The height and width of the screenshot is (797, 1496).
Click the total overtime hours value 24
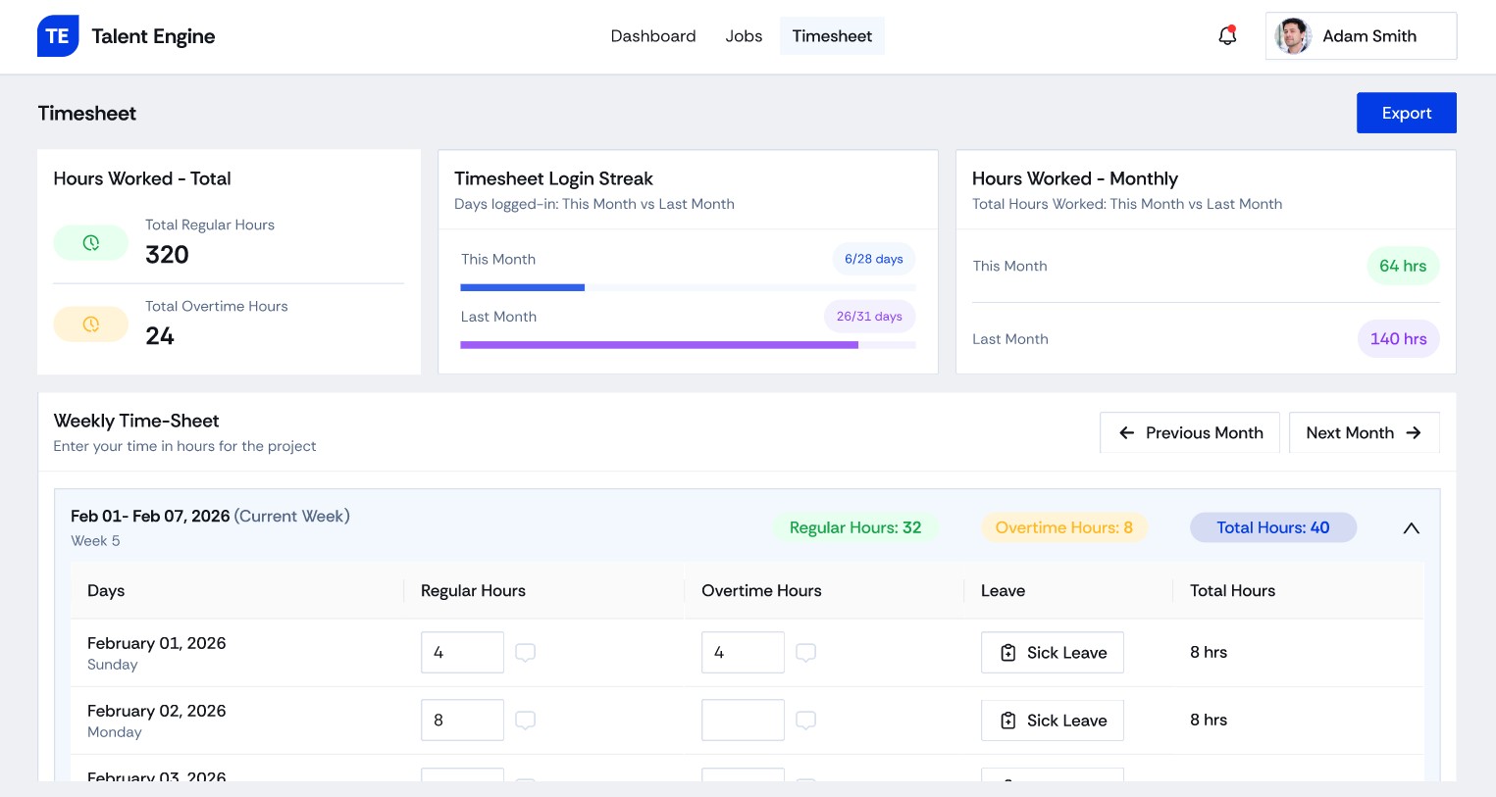click(160, 336)
